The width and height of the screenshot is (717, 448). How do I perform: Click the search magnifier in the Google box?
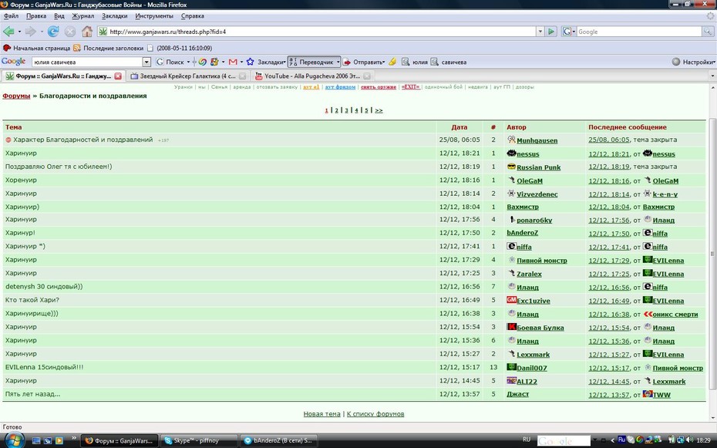tap(708, 32)
